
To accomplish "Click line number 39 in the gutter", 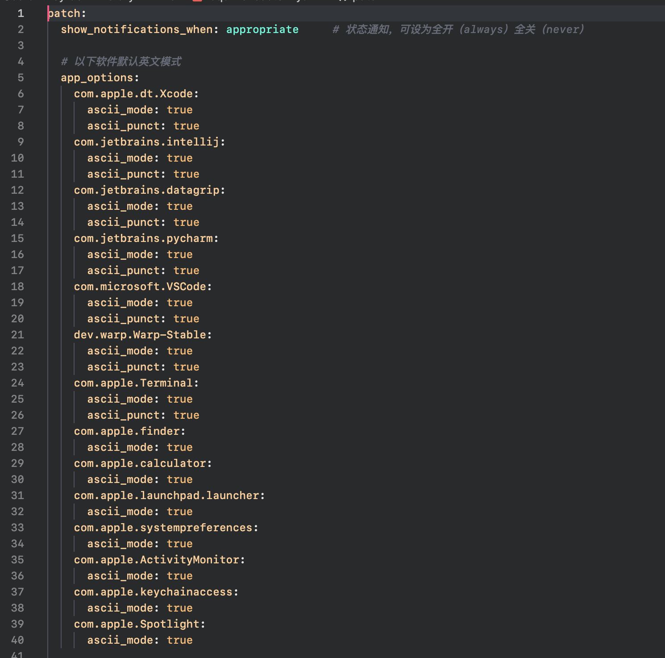I will (x=17, y=624).
